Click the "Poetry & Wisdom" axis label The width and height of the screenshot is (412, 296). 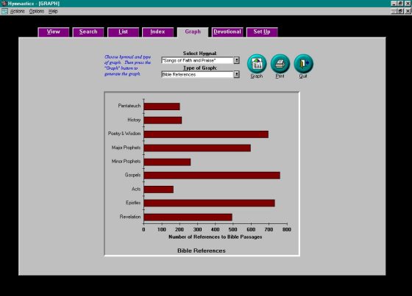124,134
